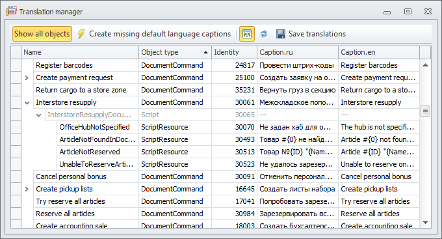Select the Try reserve all articles name cell
Viewport: 442px width, 239px height.
(x=86, y=201)
